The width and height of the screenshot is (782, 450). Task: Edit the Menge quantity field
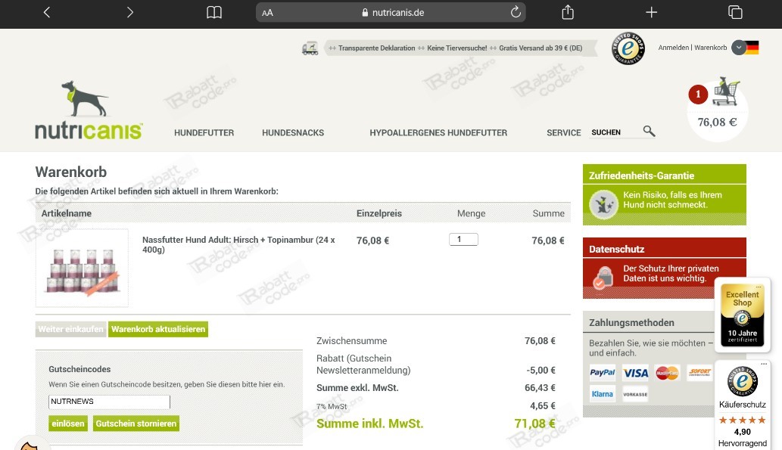click(463, 240)
